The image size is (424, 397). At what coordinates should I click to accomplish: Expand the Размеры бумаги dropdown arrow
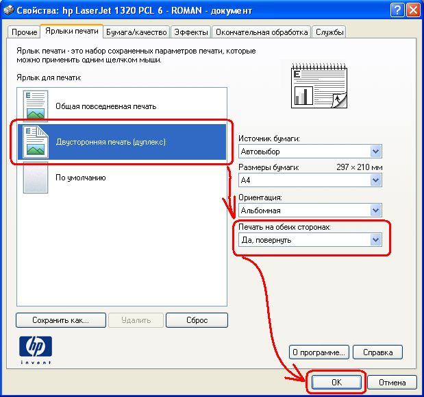pyautogui.click(x=375, y=180)
